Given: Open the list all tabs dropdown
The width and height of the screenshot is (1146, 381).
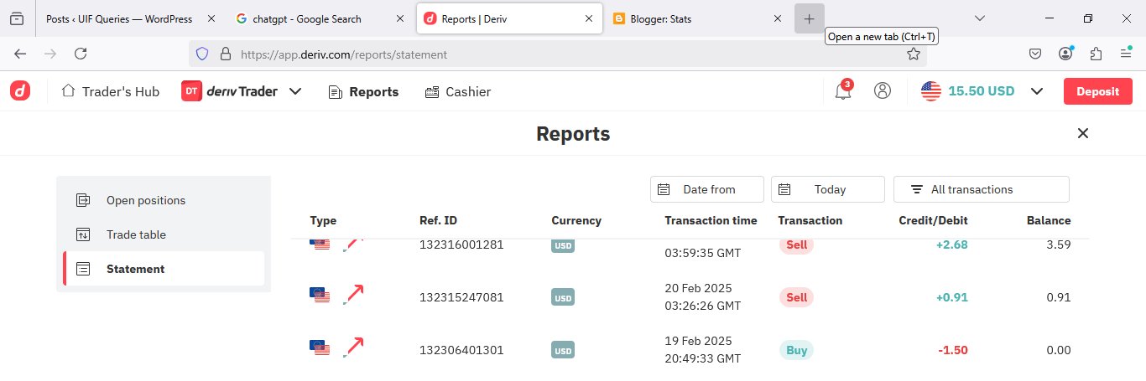Looking at the screenshot, I should coord(979,18).
